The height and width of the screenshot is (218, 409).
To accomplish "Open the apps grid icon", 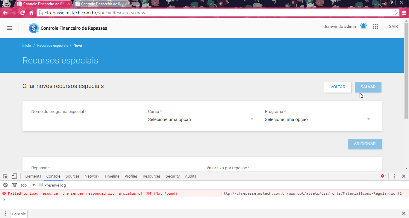I will (x=375, y=26).
